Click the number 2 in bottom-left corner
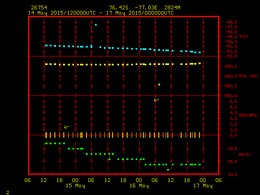This screenshot has height=195, width=260. [7, 192]
